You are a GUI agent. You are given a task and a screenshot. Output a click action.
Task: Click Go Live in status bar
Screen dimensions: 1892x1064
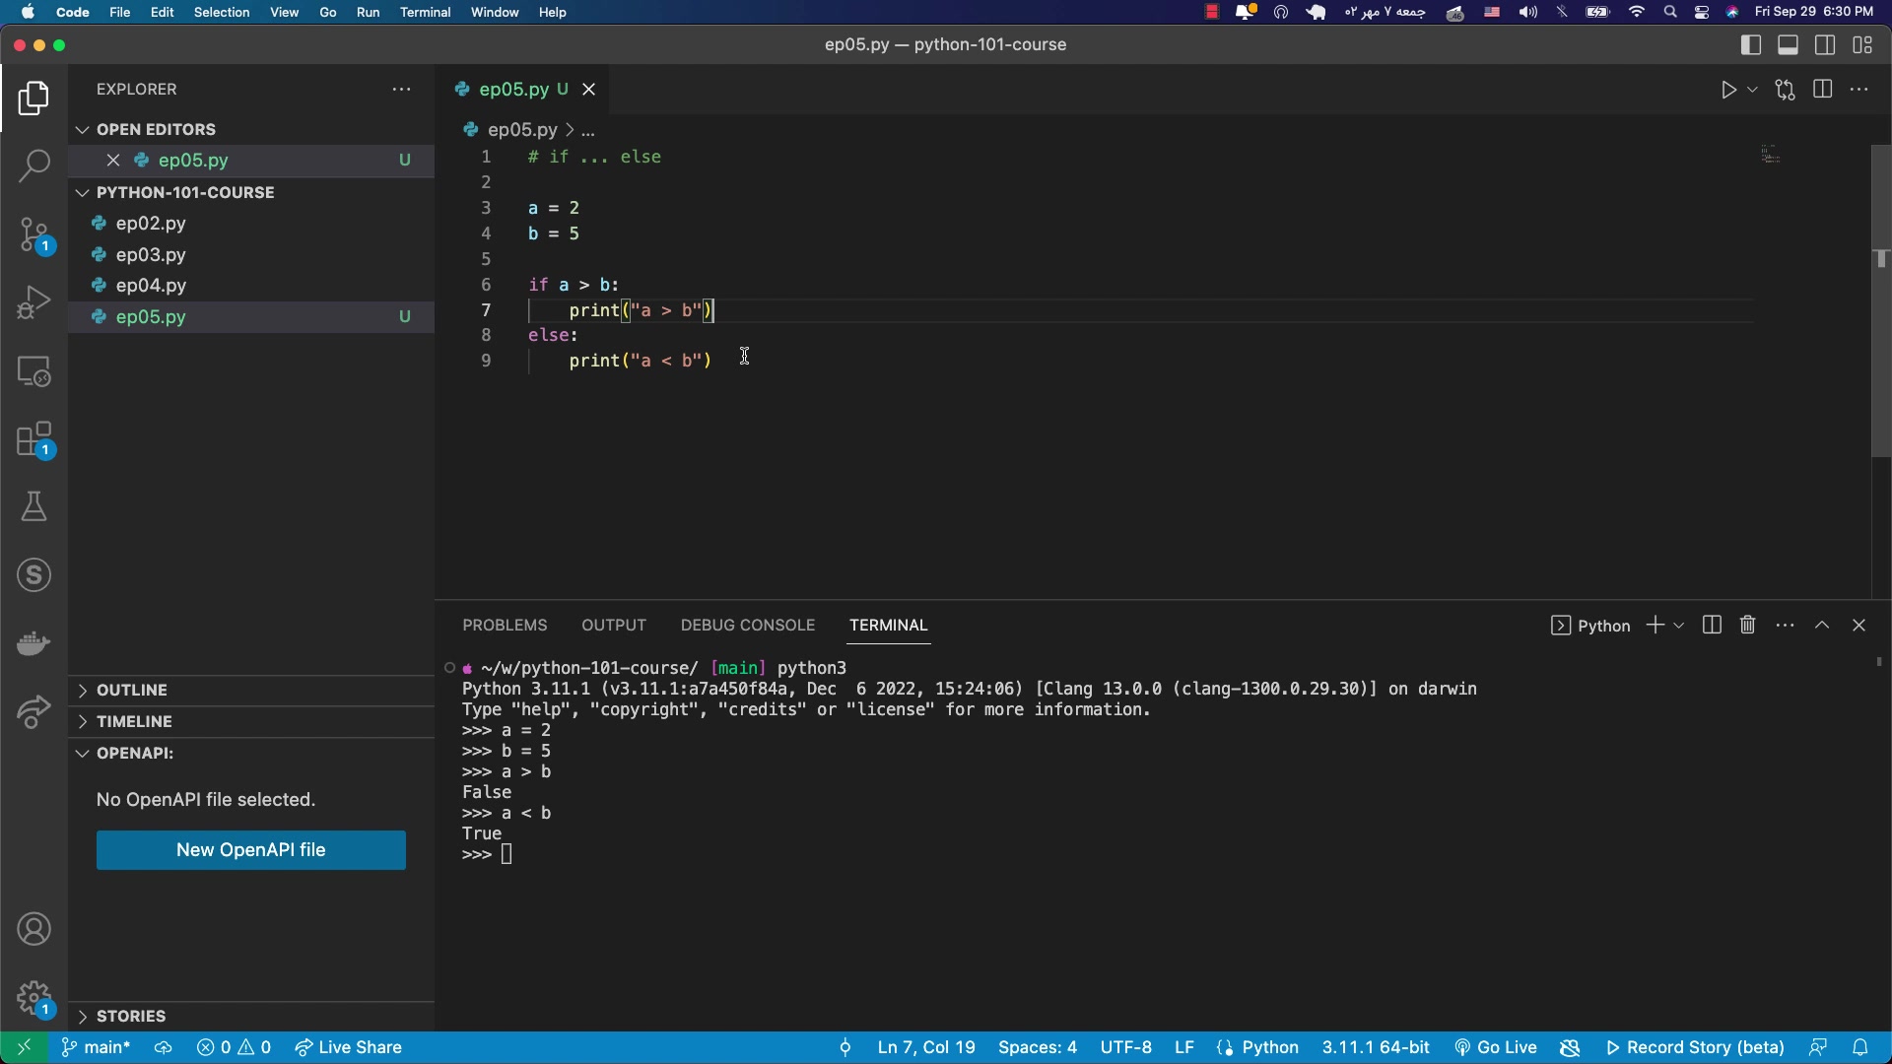1496,1047
